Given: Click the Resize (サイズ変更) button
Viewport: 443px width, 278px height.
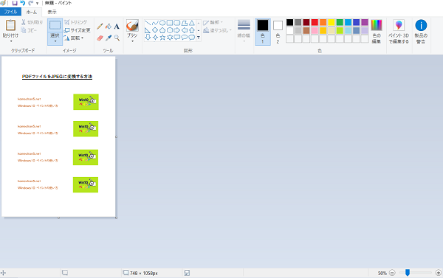Looking at the screenshot, I should click(77, 30).
